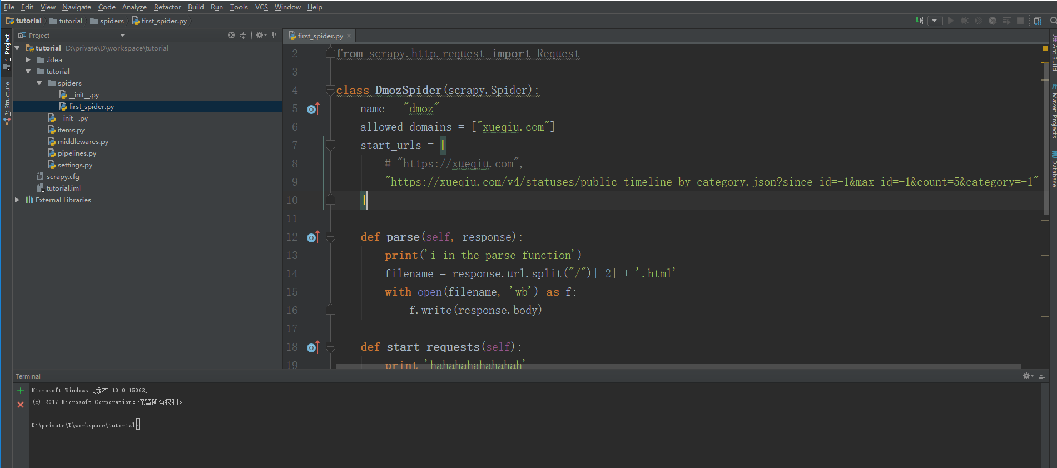
Task: Click spiders in breadcrumb bar
Action: [107, 21]
